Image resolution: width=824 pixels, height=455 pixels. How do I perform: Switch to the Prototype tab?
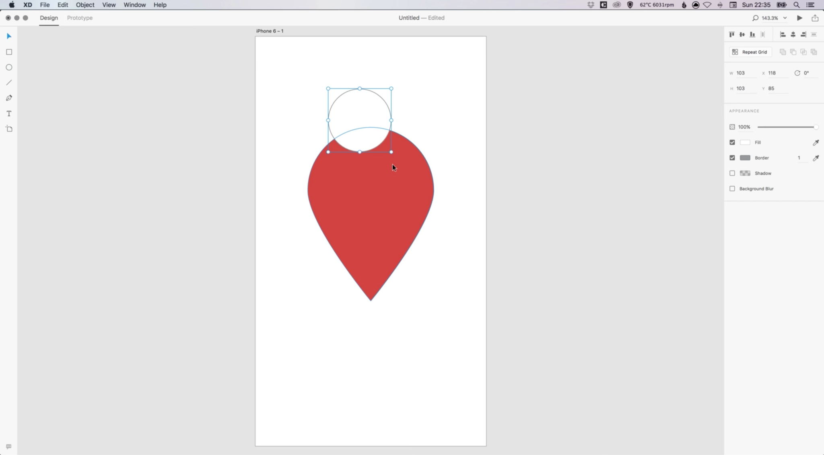[x=79, y=18]
